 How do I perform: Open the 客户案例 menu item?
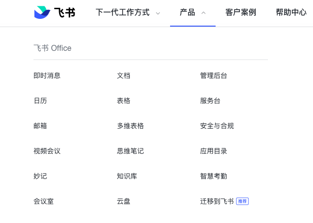[x=241, y=13]
